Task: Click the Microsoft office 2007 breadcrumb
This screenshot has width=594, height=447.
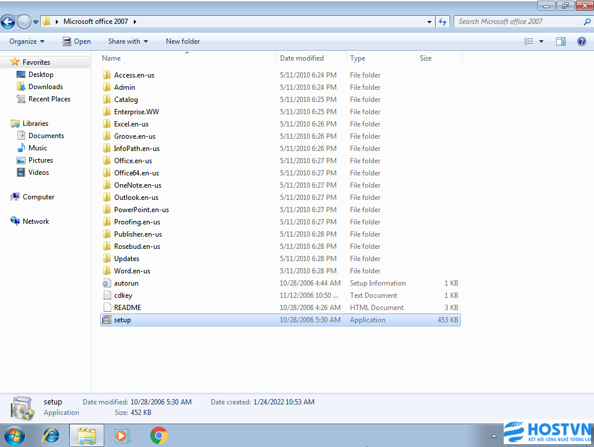Action: (x=96, y=22)
